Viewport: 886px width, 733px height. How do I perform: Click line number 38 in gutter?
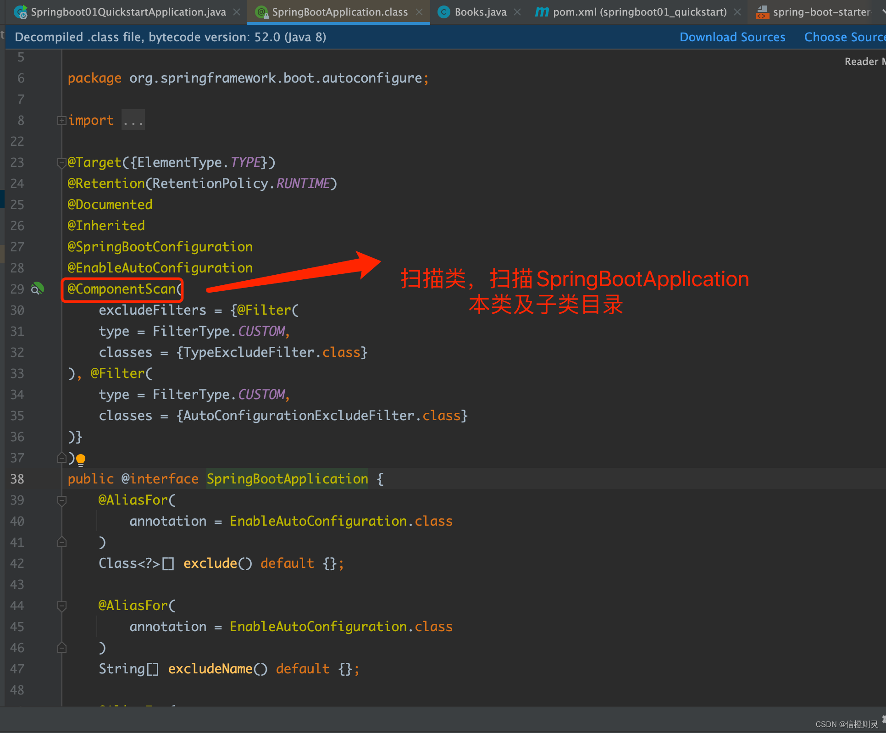pyautogui.click(x=17, y=479)
